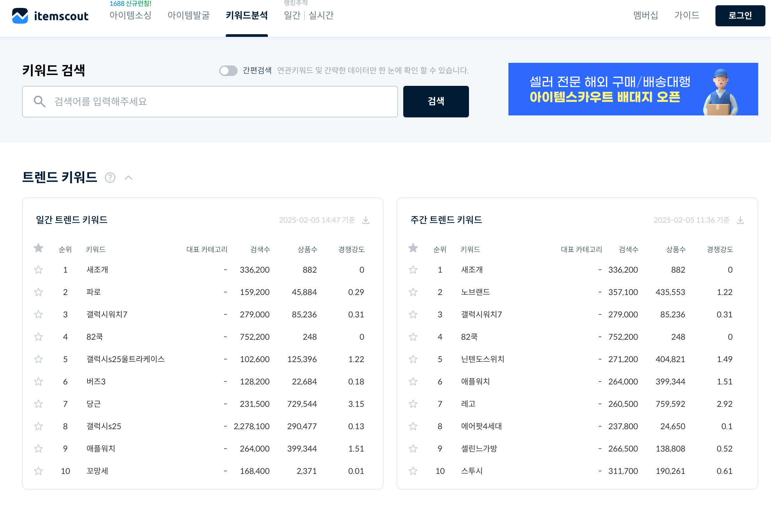Collapse the 트렌드 키워드 section
The height and width of the screenshot is (515, 771).
tap(128, 178)
